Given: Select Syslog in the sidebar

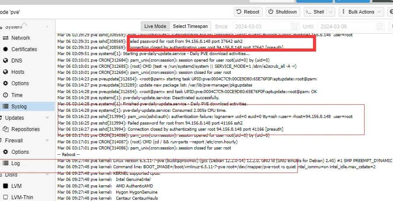Looking at the screenshot, I should 19,106.
